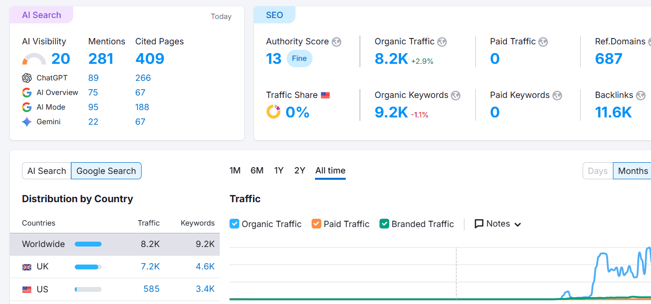Select the Google AI Overview icon
Viewport: 651px width, 304px height.
pyautogui.click(x=26, y=92)
